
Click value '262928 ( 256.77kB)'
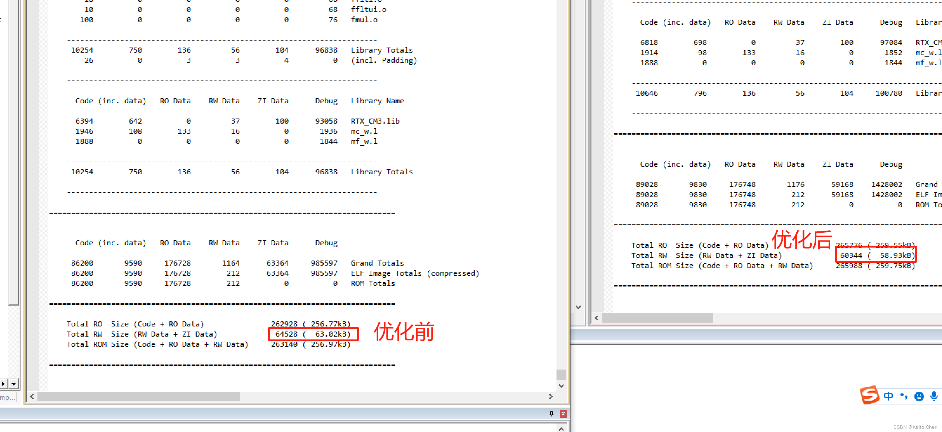[311, 324]
